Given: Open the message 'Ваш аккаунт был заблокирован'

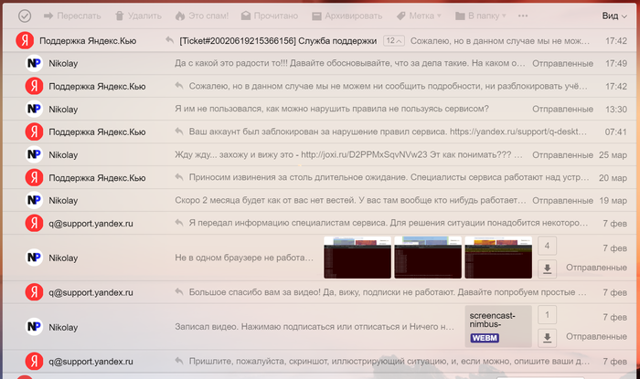Looking at the screenshot, I should tap(388, 132).
